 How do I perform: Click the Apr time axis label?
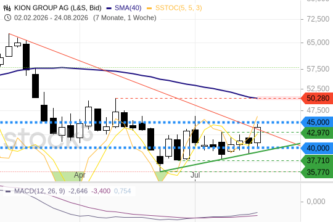coord(80,175)
